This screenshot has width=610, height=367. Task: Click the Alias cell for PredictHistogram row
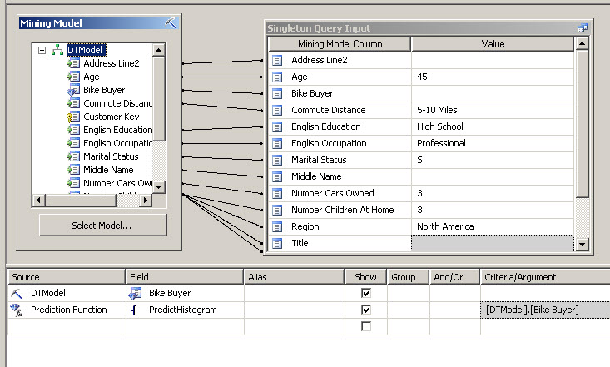(295, 310)
